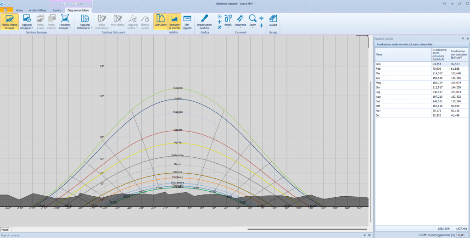Open the Archivi di Base tab

[37, 10]
